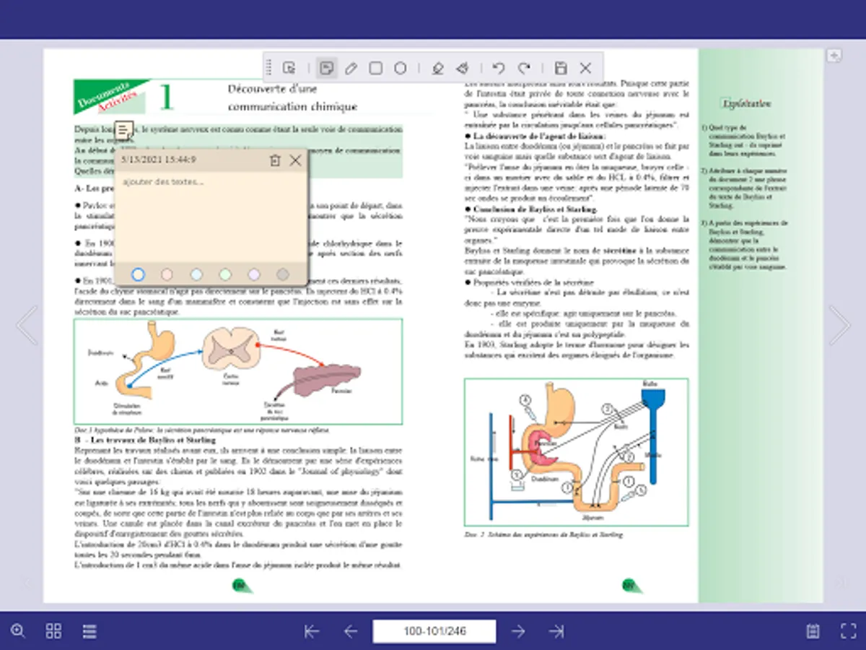Select the selection pointer tool

click(289, 69)
